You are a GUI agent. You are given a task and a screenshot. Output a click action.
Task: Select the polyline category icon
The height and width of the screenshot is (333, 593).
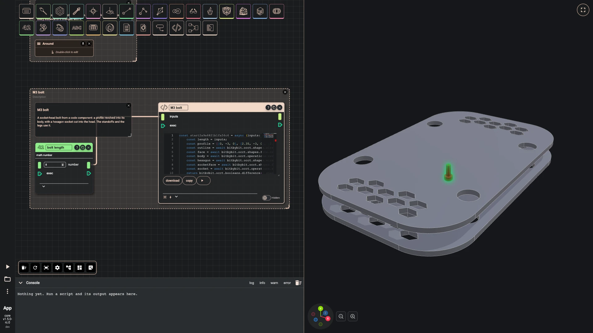point(143,11)
